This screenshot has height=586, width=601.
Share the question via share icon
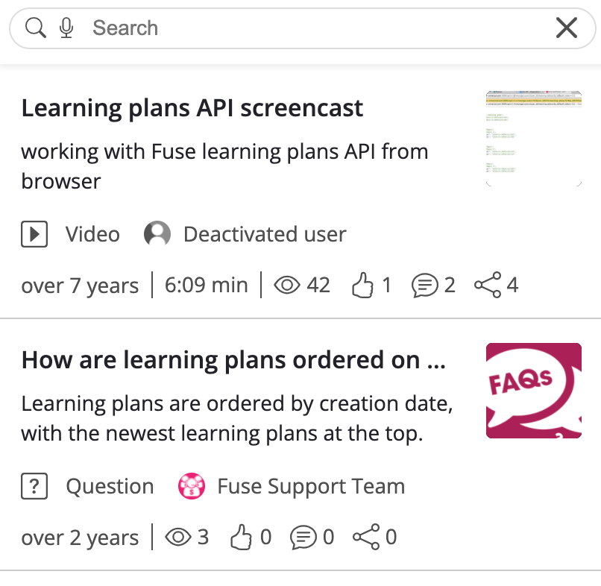[x=366, y=537]
